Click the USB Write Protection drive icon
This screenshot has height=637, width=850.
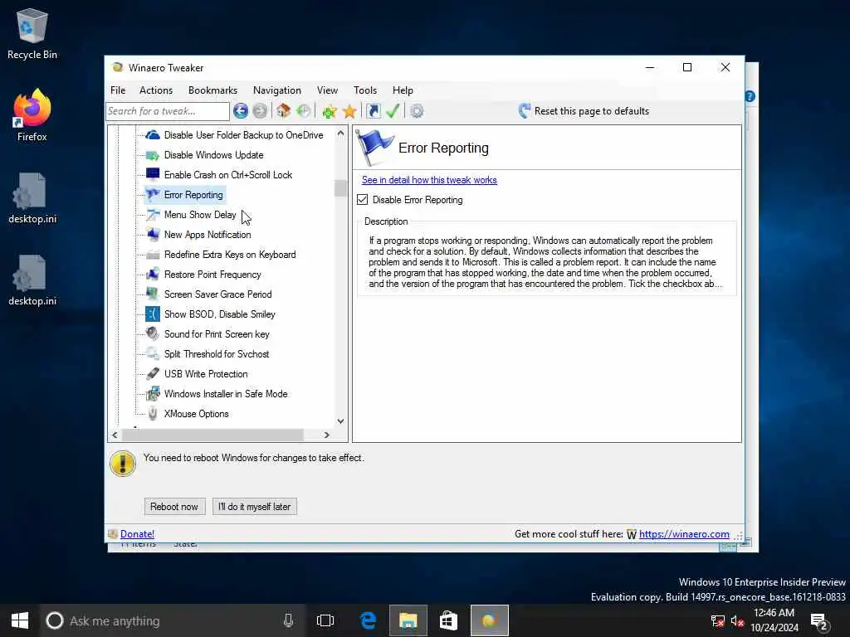tap(153, 374)
